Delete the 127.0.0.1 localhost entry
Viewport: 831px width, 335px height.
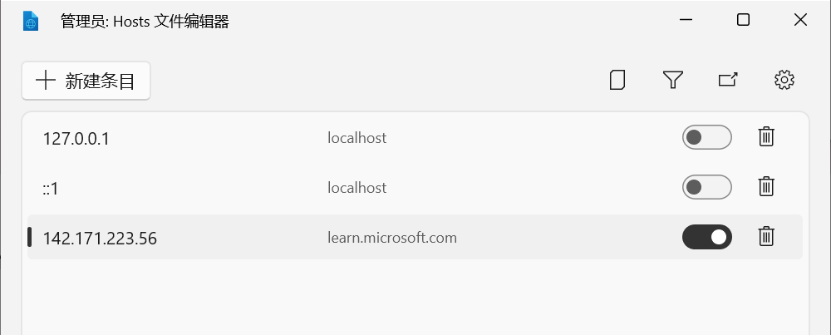click(x=766, y=137)
